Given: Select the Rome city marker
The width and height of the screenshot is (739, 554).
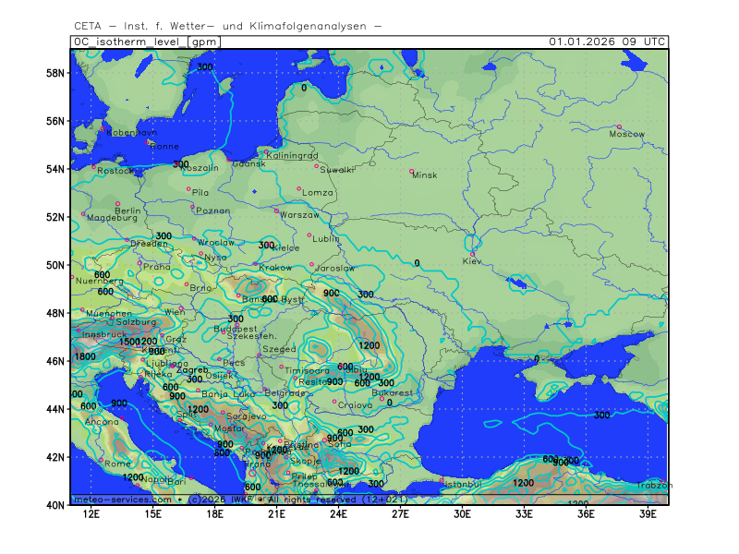Looking at the screenshot, I should click(x=102, y=459).
